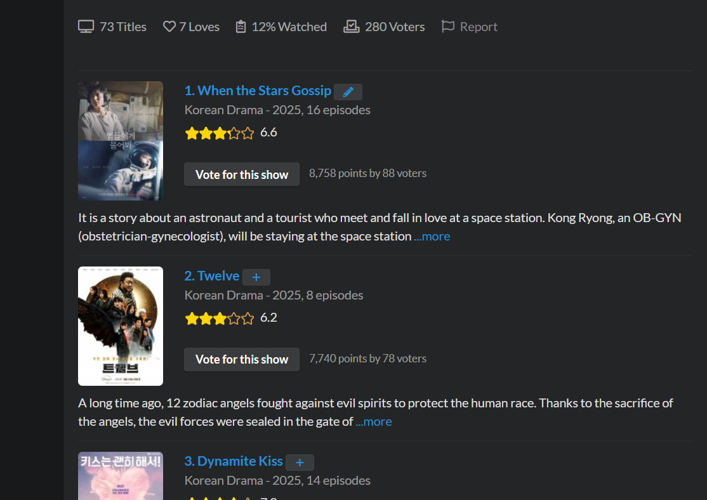Viewport: 707px width, 500px height.
Task: Click the 12% Watched text
Action: (289, 27)
